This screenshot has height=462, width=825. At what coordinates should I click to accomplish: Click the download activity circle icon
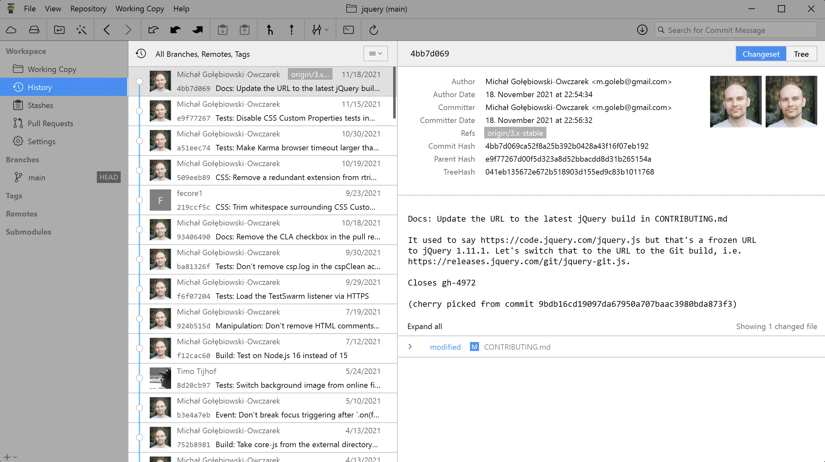642,30
